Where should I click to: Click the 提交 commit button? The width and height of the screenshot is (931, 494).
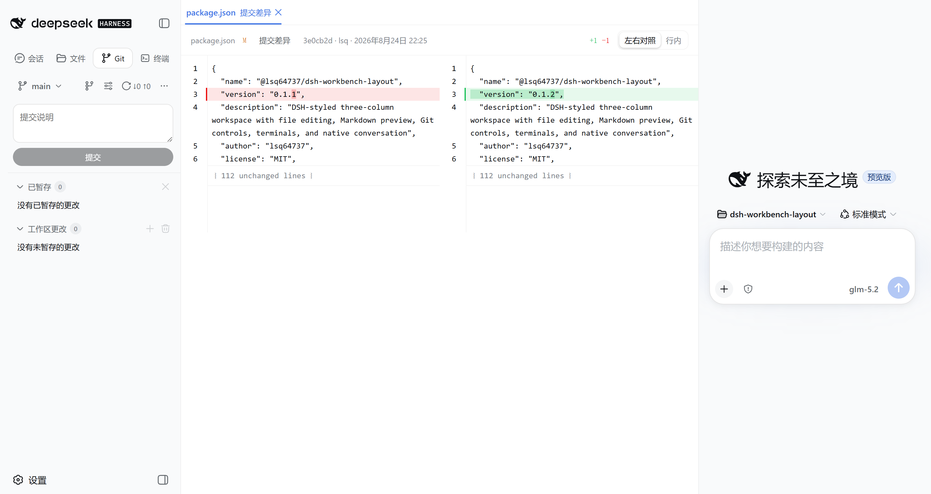coord(93,157)
